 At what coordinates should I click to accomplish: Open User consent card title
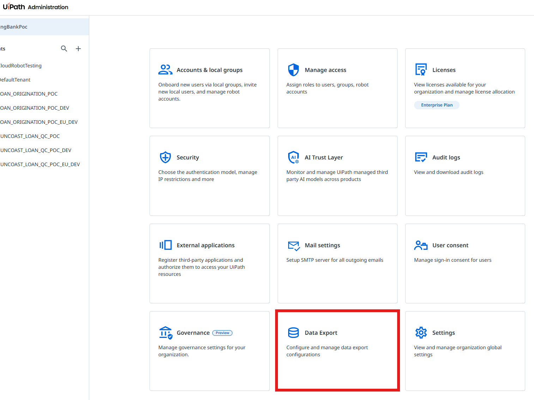pyautogui.click(x=450, y=245)
